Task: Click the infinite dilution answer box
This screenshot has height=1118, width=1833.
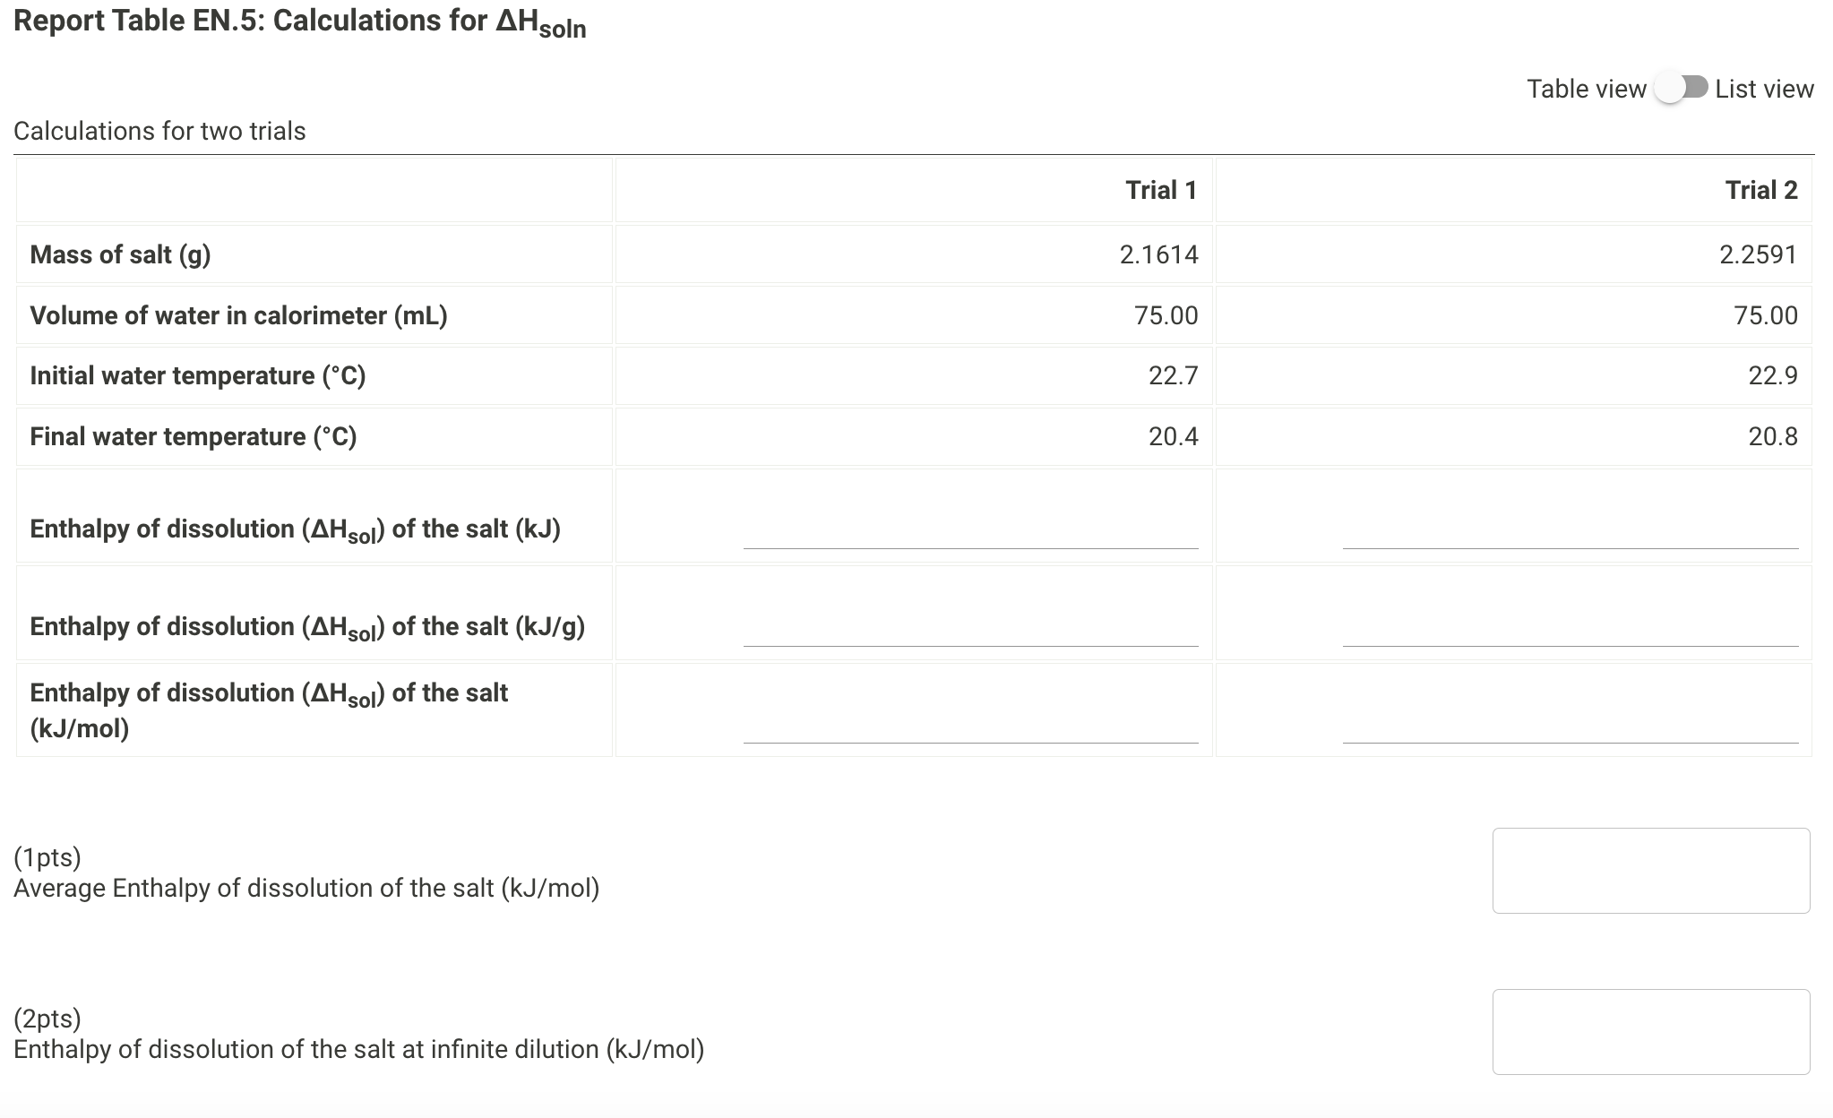Action: coord(1652,1032)
